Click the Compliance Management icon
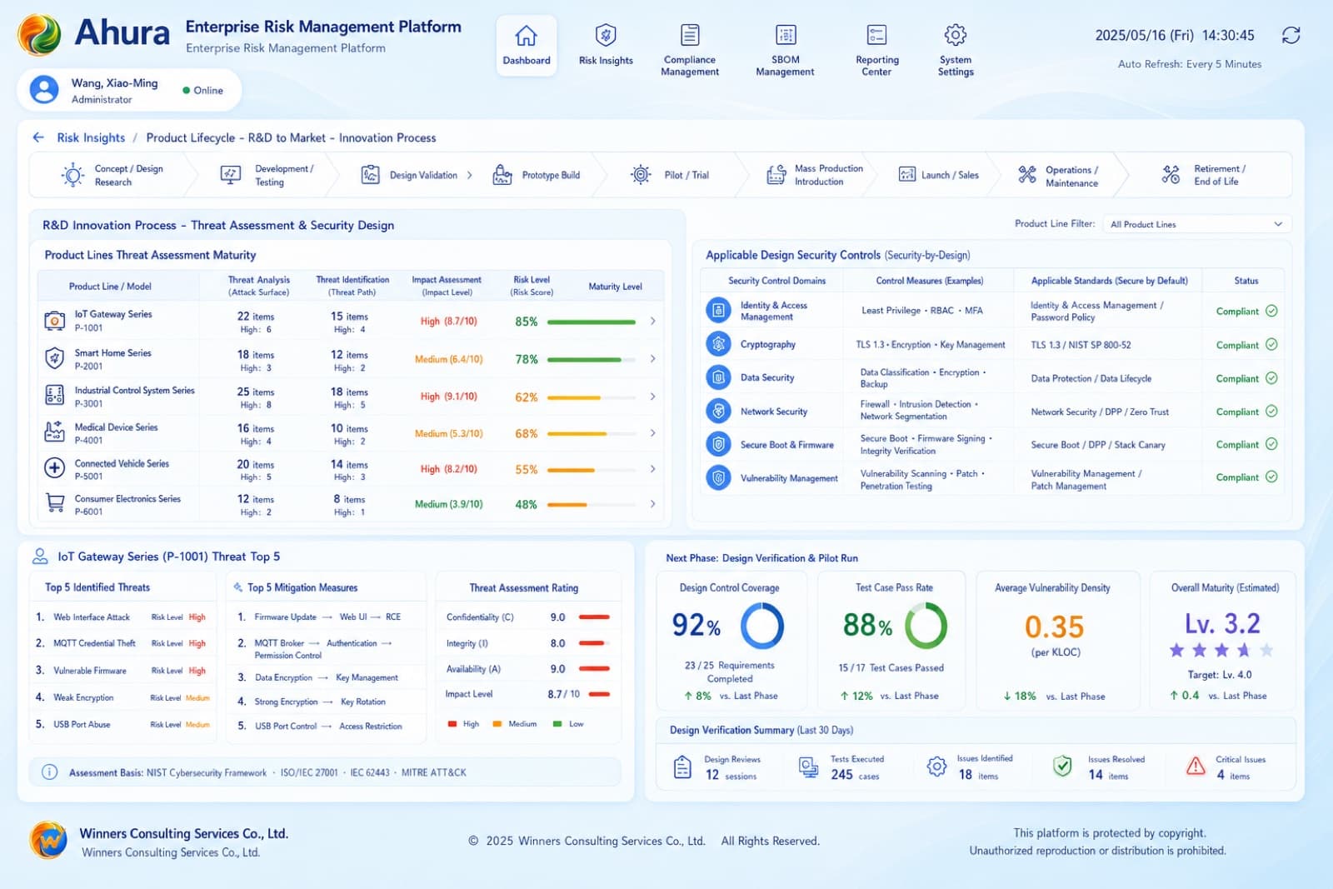 690,34
